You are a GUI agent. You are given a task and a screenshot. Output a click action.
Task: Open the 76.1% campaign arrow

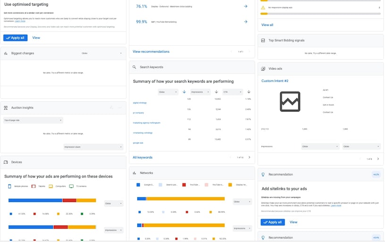click(245, 6)
